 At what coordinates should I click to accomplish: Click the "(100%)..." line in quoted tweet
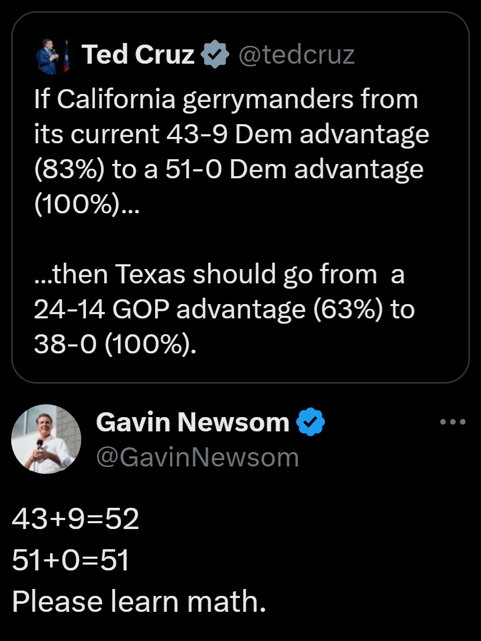click(87, 204)
